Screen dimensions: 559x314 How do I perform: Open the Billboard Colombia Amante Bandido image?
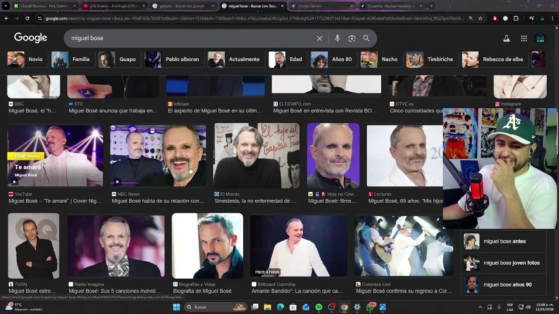(299, 246)
